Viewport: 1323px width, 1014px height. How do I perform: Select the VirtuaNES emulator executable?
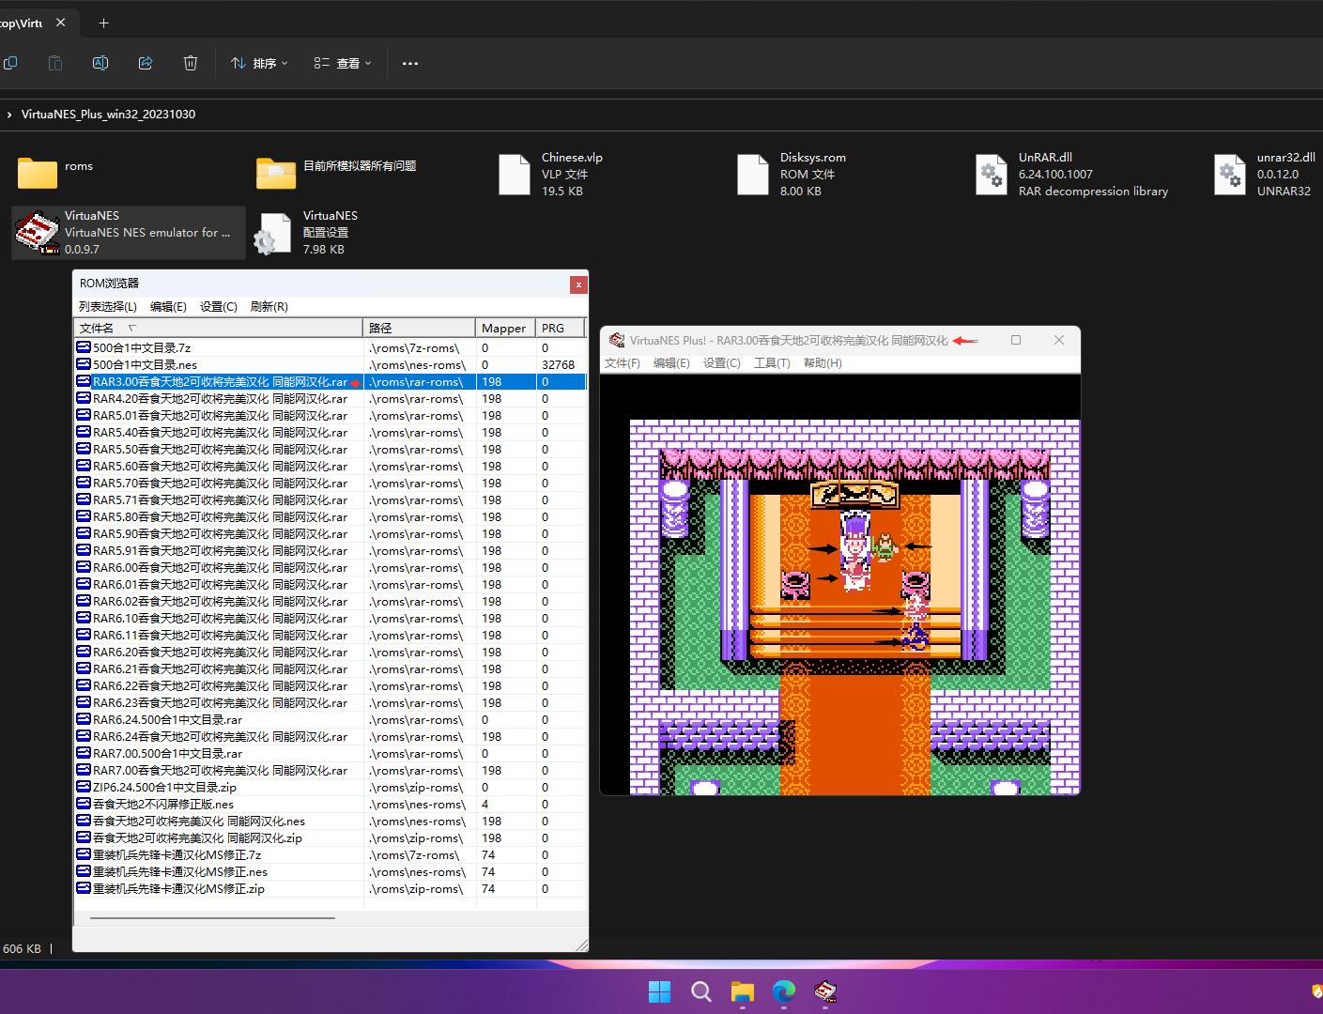[x=129, y=232]
